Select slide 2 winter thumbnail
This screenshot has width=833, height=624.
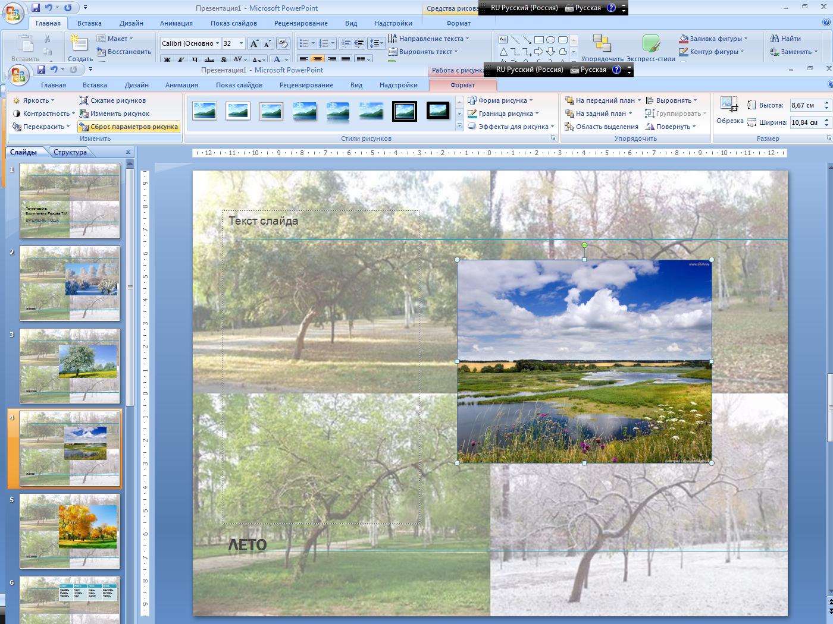coord(70,283)
